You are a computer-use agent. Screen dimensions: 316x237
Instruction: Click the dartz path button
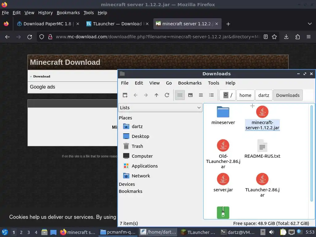[264, 95]
